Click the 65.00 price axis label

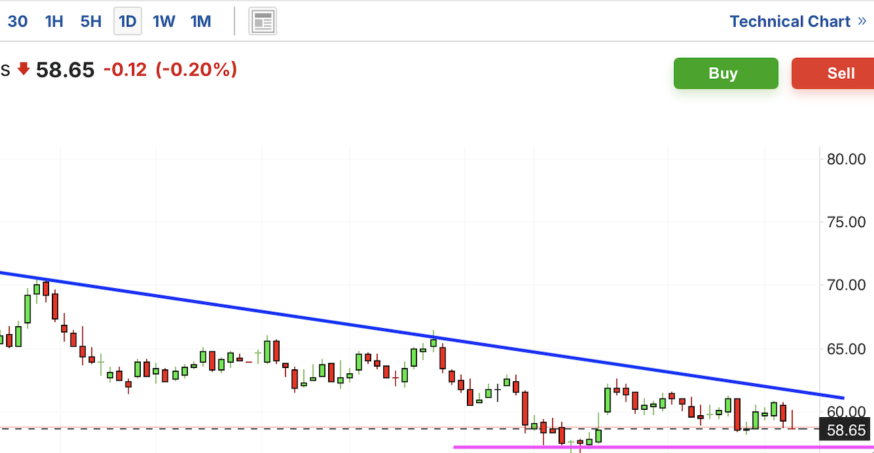tap(846, 349)
